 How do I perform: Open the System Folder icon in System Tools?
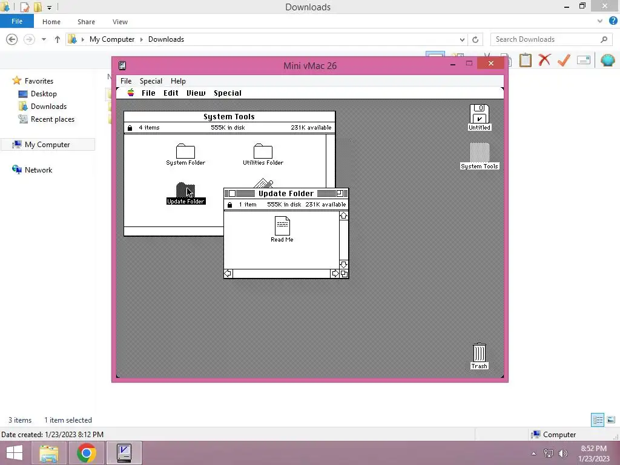coord(185,151)
